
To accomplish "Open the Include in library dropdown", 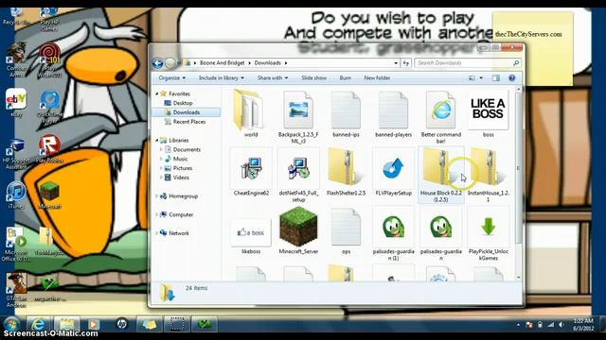I will (221, 77).
